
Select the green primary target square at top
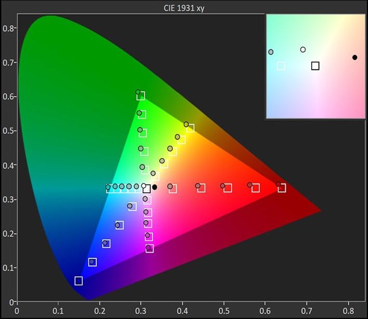pyautogui.click(x=141, y=96)
